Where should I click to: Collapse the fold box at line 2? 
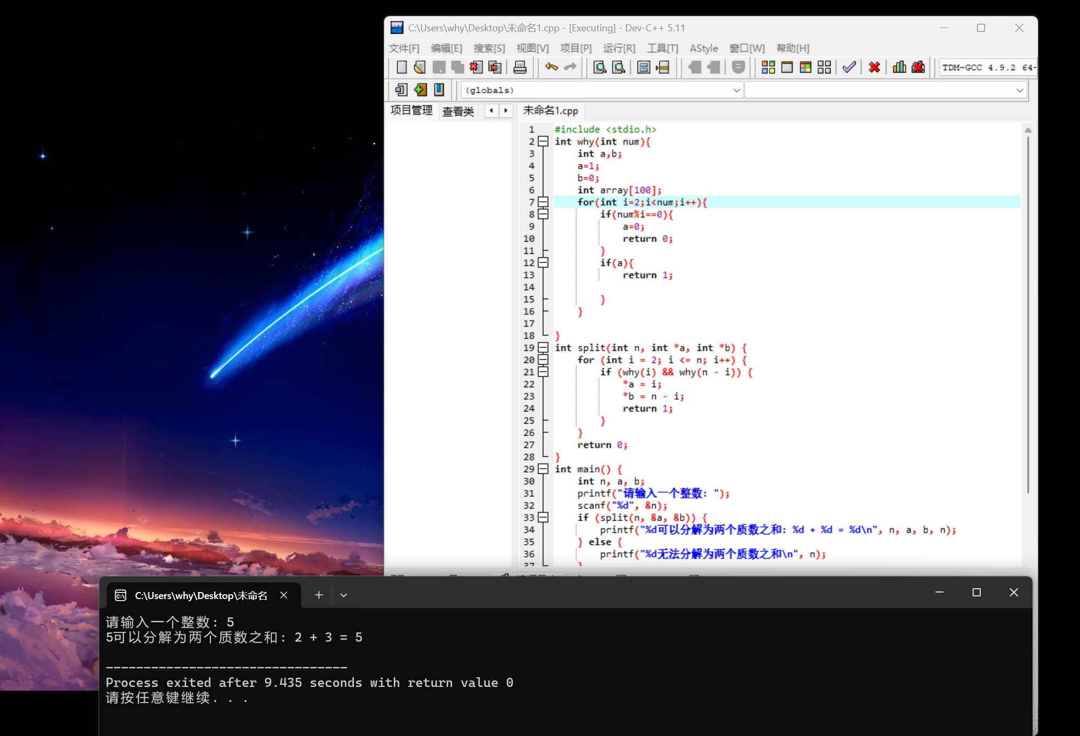click(543, 141)
